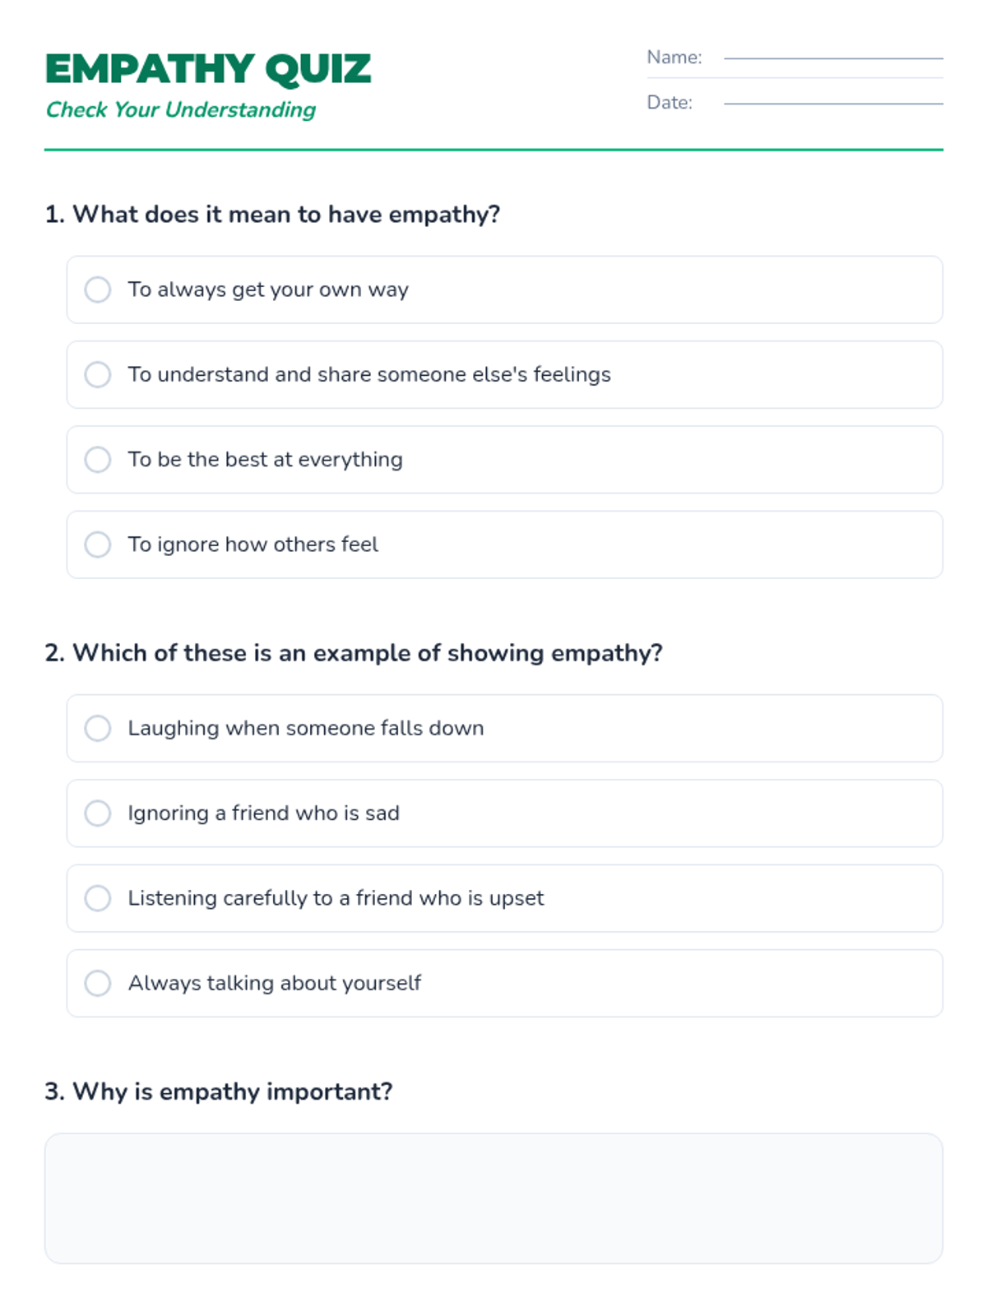Viewport: 987px width, 1316px height.
Task: Select "Laughing when someone falls down" radio
Action: [x=98, y=728]
